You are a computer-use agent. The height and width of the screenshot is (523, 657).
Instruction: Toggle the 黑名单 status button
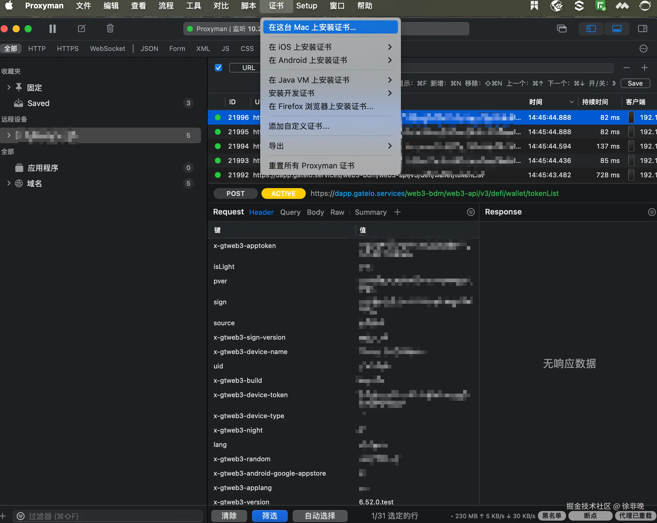552,516
